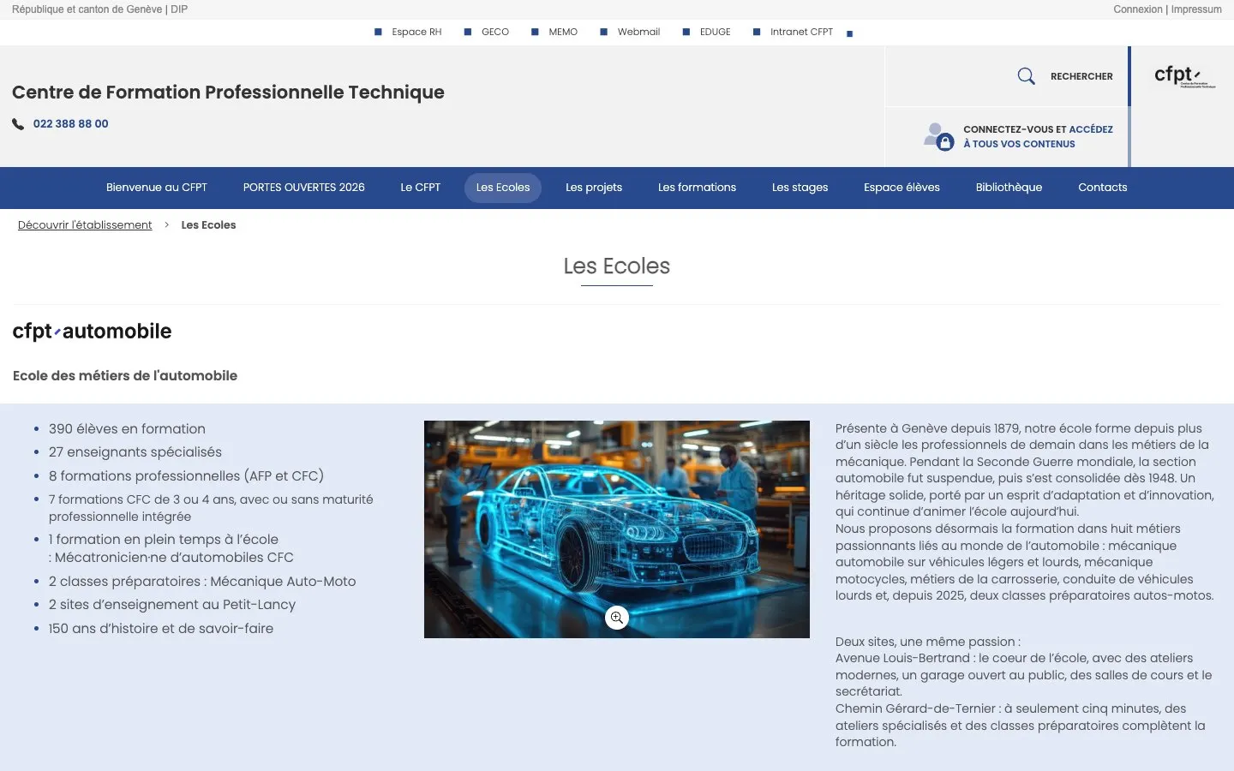The width and height of the screenshot is (1234, 771).
Task: Click the Impressum link
Action: click(x=1196, y=9)
